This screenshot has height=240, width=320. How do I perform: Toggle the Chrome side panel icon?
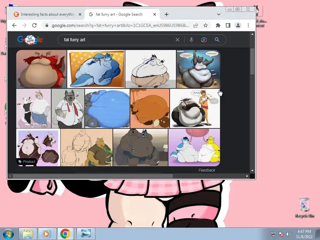point(228,25)
